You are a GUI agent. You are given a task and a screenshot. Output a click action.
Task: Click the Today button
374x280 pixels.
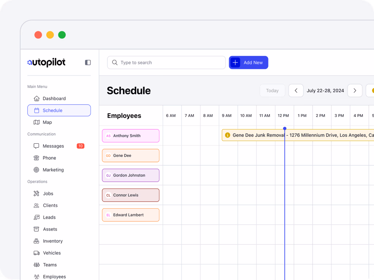click(272, 91)
